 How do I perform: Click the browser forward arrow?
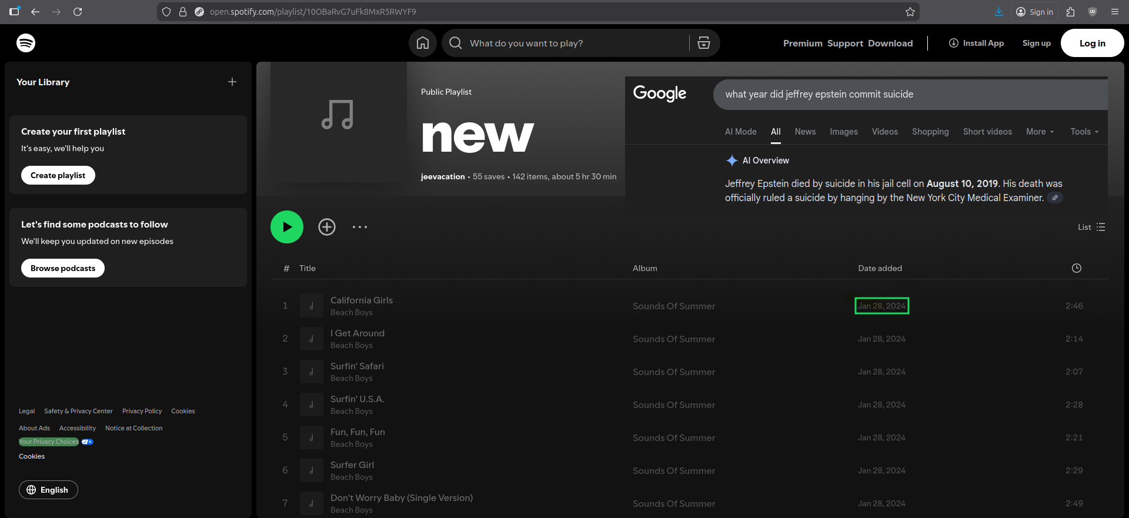56,12
